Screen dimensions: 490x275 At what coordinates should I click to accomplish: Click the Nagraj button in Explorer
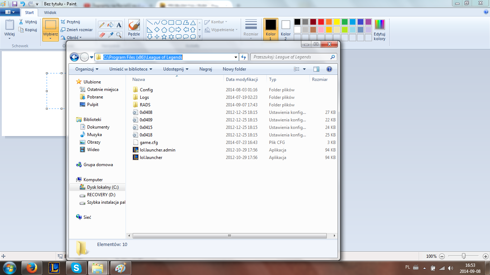(x=206, y=69)
